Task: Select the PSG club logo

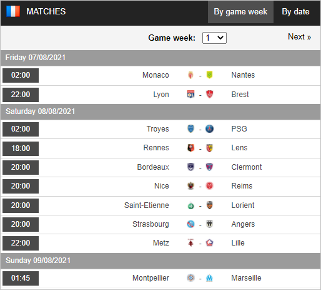Action: 209,128
